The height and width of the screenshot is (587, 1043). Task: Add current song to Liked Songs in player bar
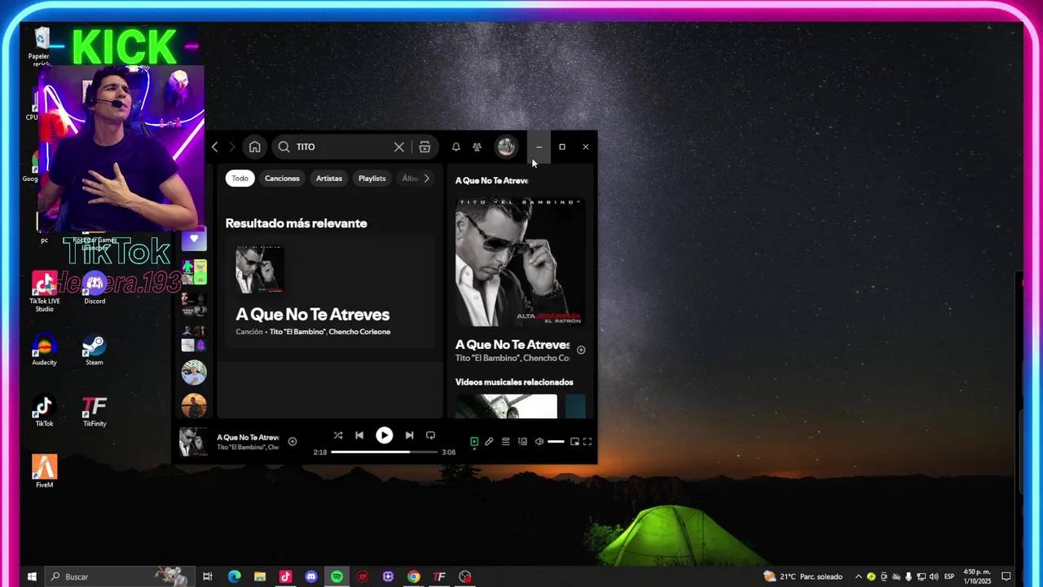(293, 441)
